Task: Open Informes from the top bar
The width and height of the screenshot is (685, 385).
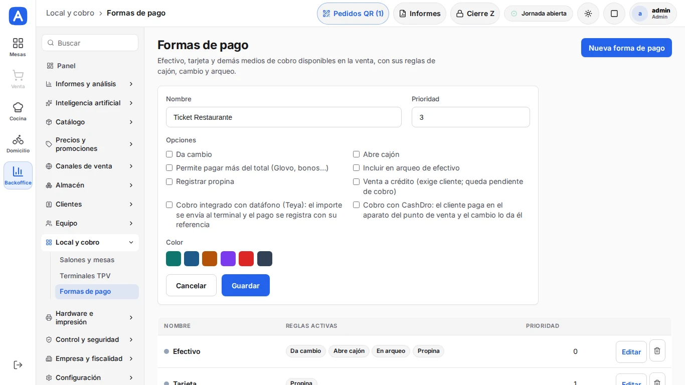Action: click(420, 14)
